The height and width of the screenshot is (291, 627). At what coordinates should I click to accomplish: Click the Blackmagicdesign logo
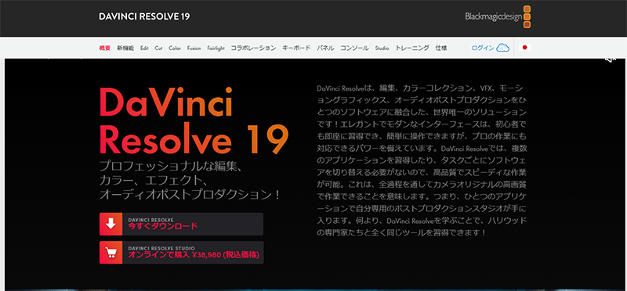pyautogui.click(x=498, y=16)
